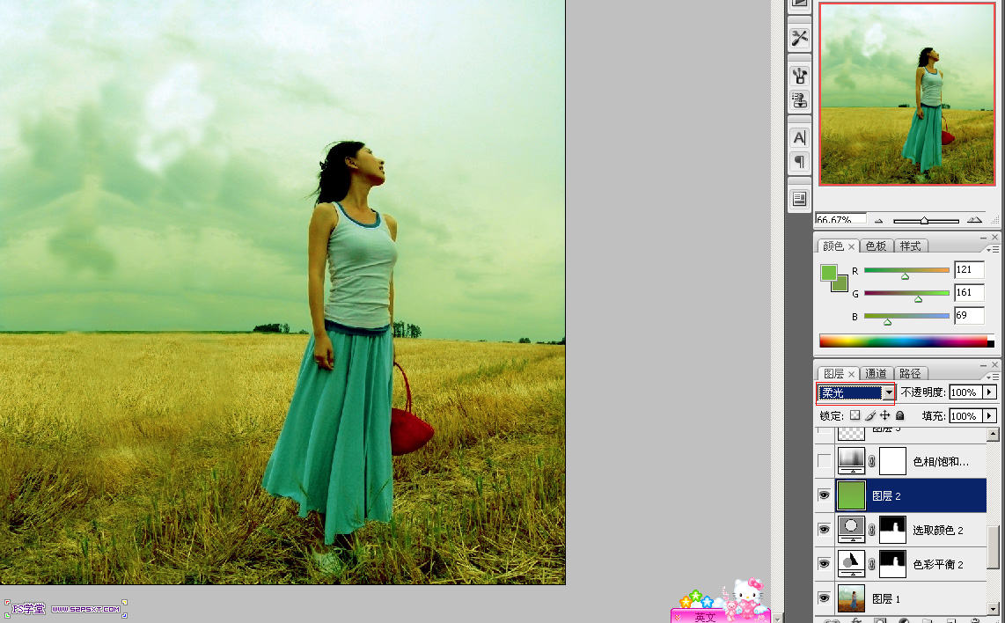1005x623 pixels.
Task: Click the B channel slider
Action: click(906, 316)
